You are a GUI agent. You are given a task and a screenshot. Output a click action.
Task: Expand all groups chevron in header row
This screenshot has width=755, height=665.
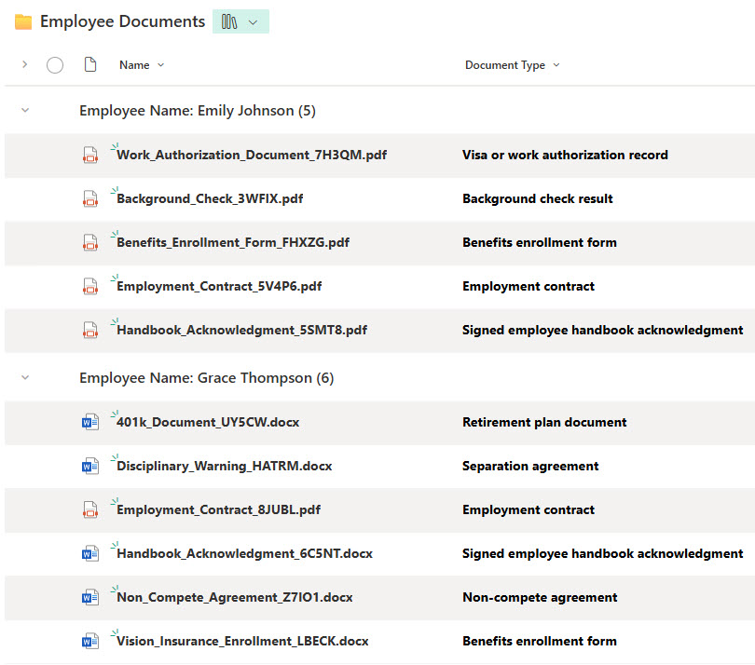click(24, 64)
